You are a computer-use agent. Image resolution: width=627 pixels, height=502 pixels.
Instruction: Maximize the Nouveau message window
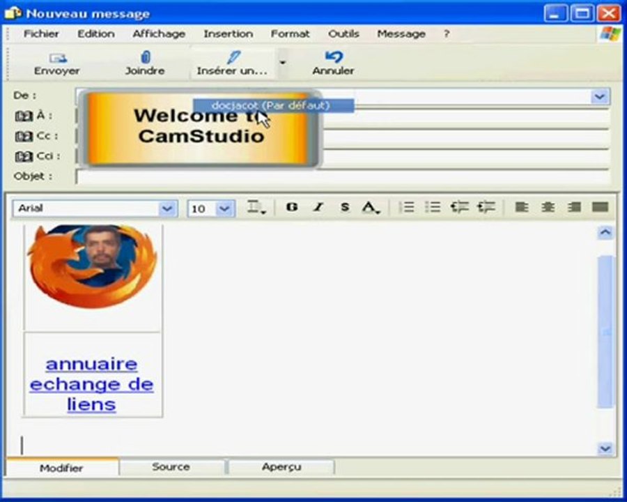tap(582, 13)
